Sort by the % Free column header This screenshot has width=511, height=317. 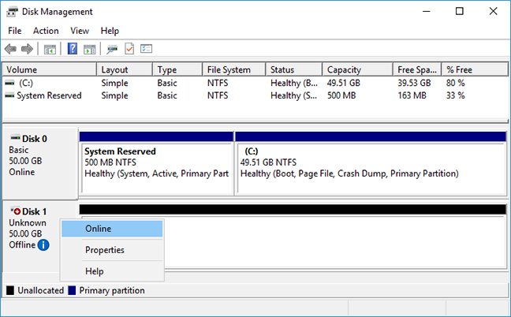pyautogui.click(x=475, y=69)
